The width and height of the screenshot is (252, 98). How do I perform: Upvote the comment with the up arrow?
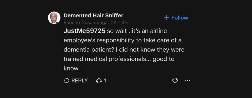click(x=99, y=81)
